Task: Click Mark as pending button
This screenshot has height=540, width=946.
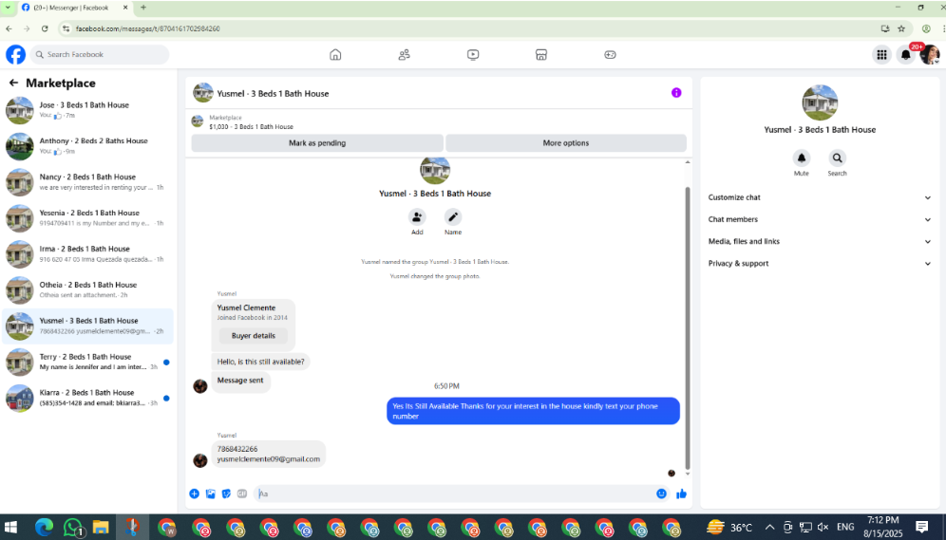Action: click(x=317, y=143)
